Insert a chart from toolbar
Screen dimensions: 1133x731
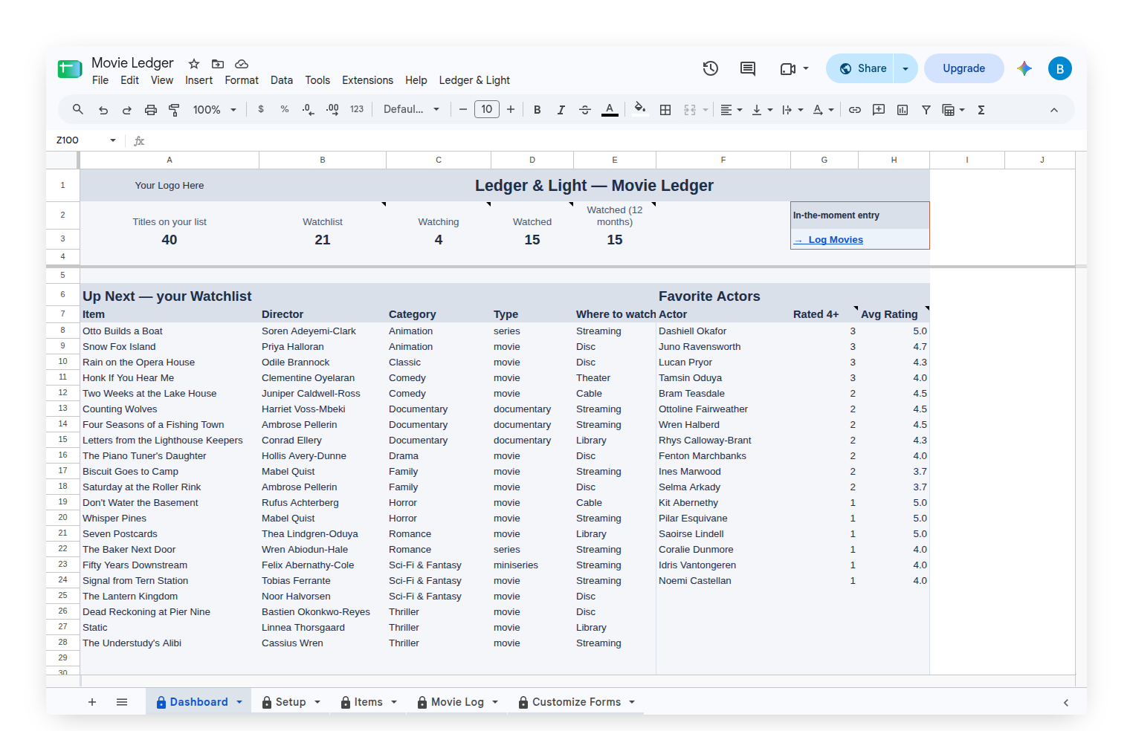(x=903, y=110)
